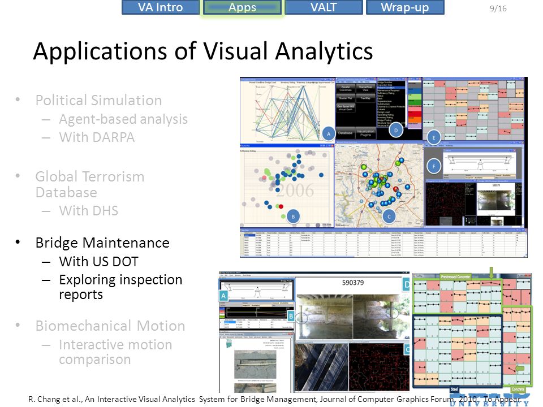Click the Biomechanical Motion bullet
The width and height of the screenshot is (543, 407).
(x=110, y=326)
